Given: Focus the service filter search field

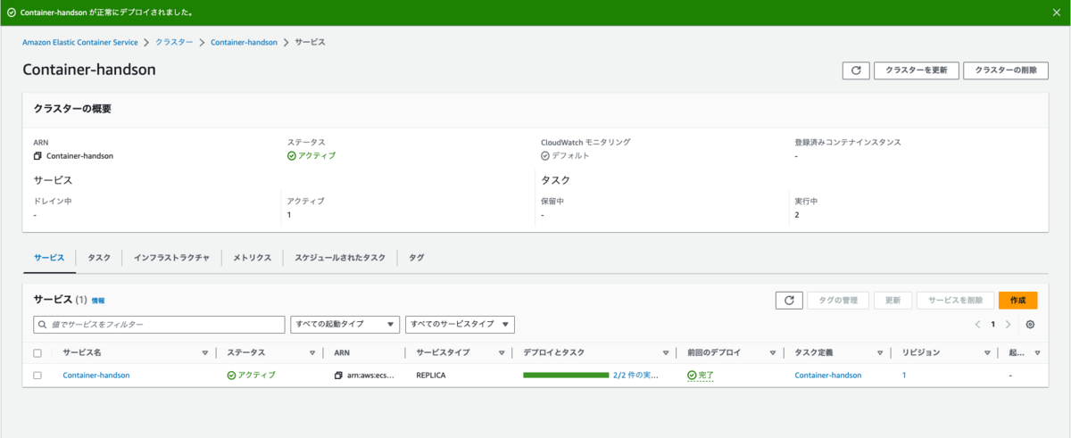Looking at the screenshot, I should click(x=159, y=325).
